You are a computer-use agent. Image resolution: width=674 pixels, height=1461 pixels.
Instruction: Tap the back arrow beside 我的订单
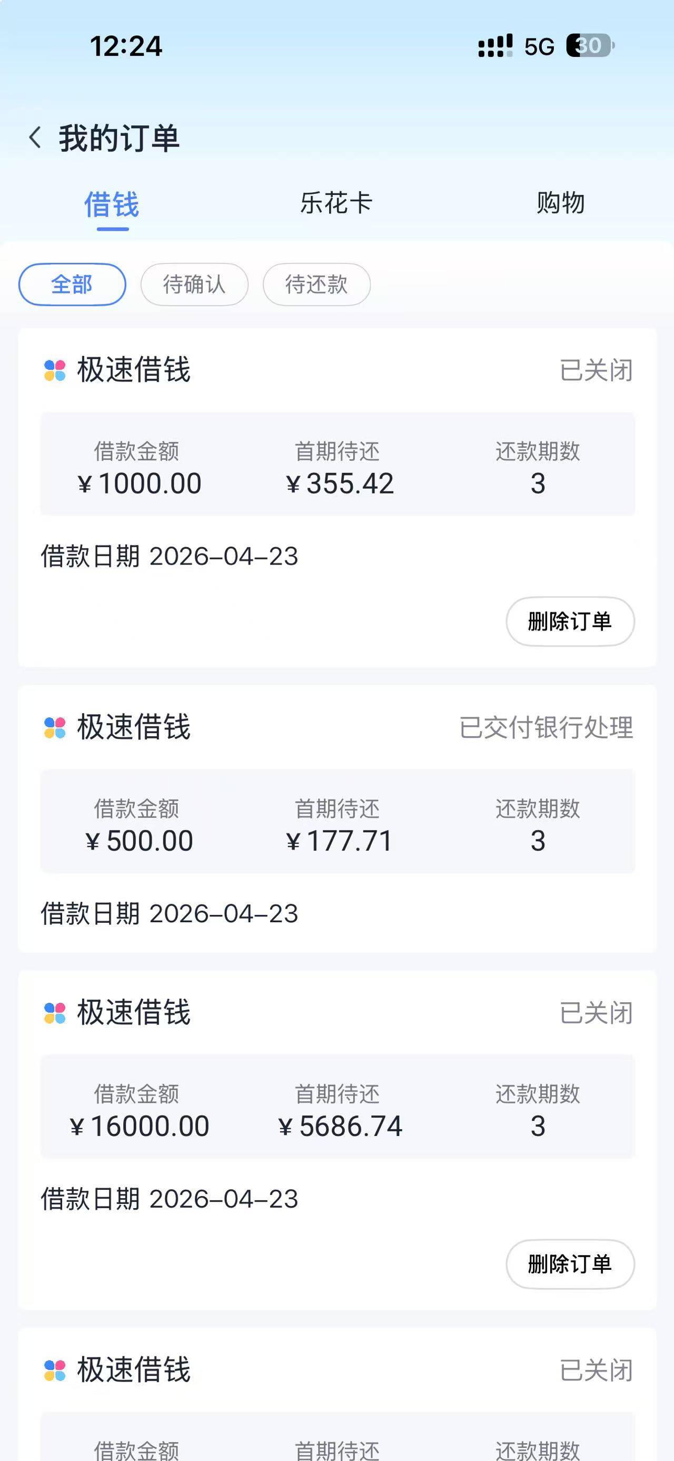click(x=35, y=138)
